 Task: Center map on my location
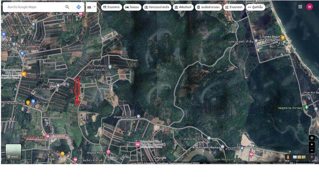pos(312,138)
